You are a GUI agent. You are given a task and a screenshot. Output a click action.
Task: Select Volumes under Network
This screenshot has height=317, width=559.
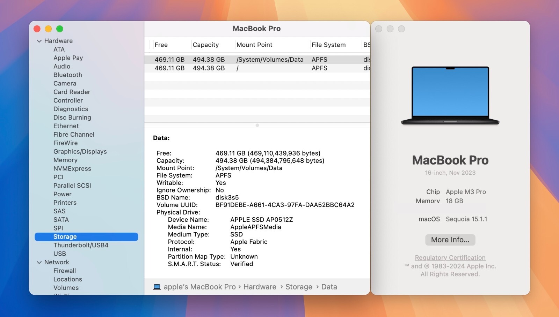[x=66, y=288]
